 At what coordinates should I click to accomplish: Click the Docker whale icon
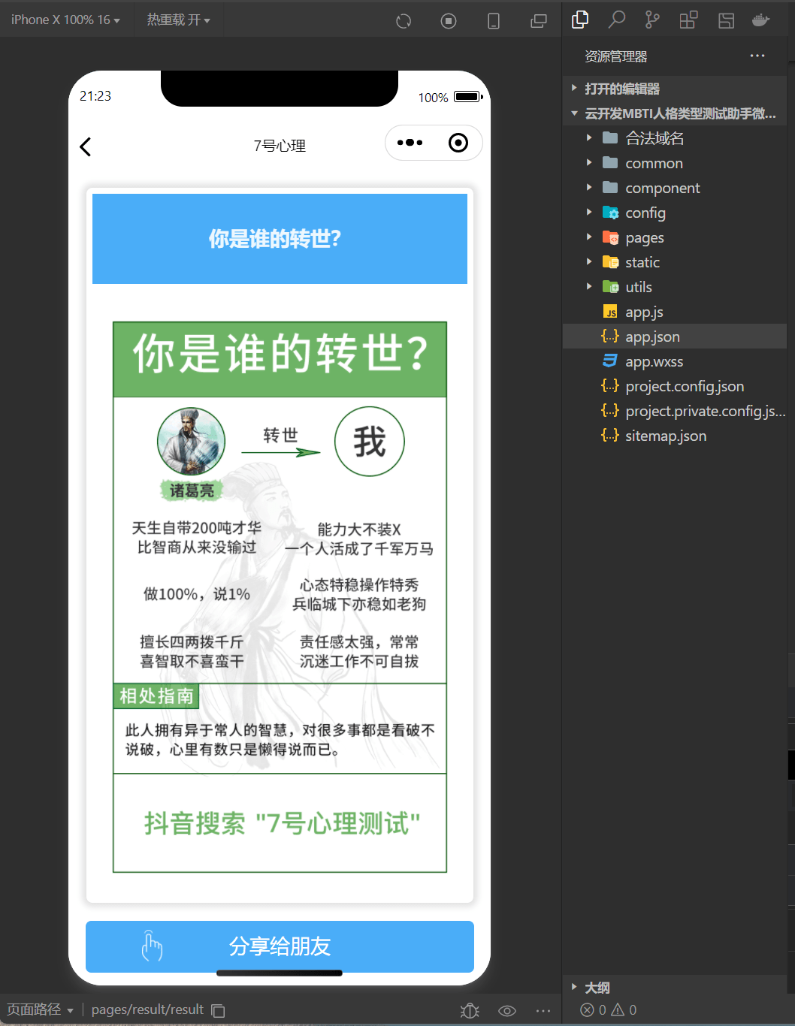pos(761,20)
